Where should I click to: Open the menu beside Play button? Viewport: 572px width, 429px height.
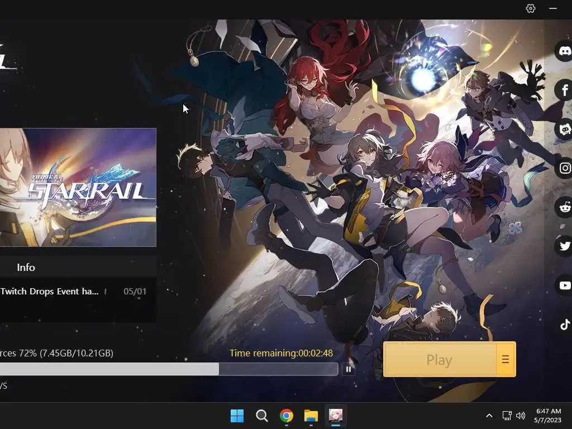[506, 360]
